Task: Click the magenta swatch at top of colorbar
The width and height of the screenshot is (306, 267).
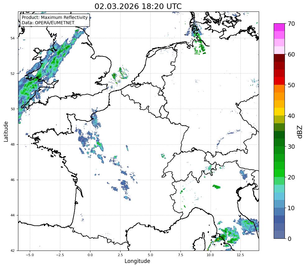Action: click(279, 27)
